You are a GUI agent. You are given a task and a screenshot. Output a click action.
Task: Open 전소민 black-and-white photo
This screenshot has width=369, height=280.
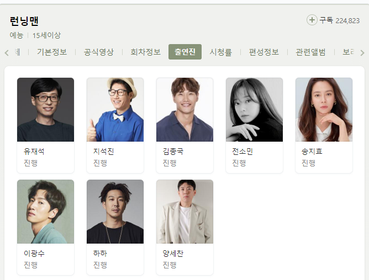pos(255,110)
